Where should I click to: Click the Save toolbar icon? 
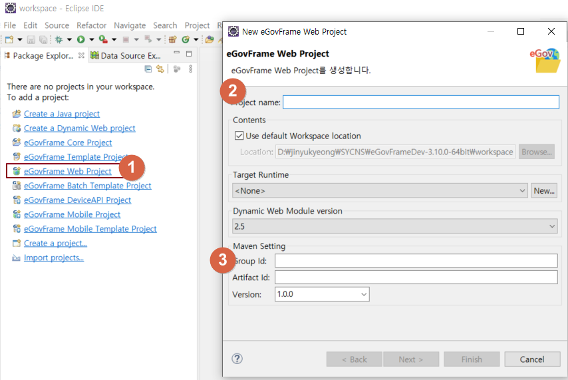(31, 39)
